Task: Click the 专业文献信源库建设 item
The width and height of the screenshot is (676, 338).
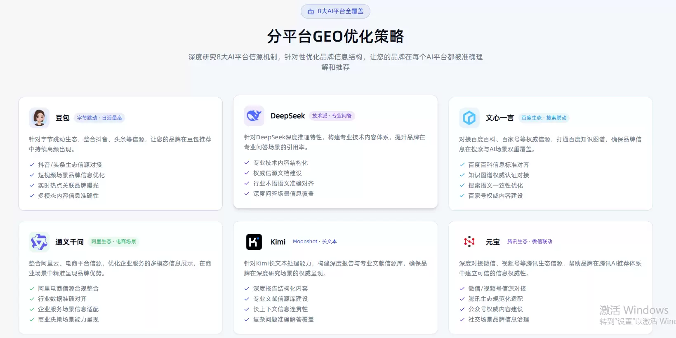Action: [x=276, y=299]
